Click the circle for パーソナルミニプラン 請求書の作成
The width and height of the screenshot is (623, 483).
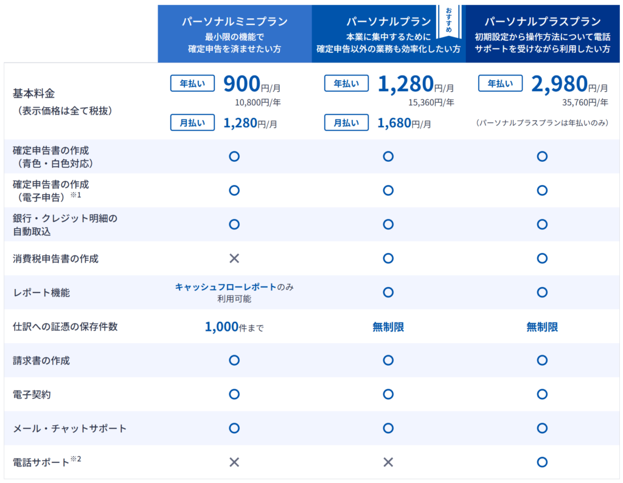click(x=234, y=360)
